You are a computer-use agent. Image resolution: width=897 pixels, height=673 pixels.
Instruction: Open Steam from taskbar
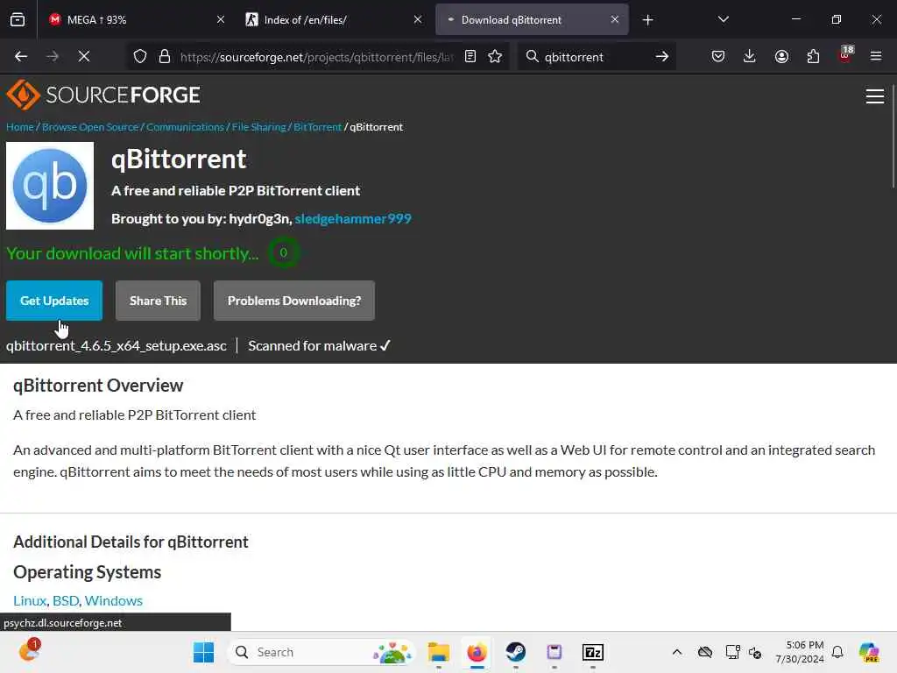point(515,652)
